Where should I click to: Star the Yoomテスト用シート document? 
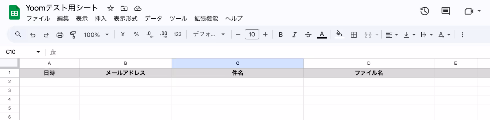click(111, 8)
